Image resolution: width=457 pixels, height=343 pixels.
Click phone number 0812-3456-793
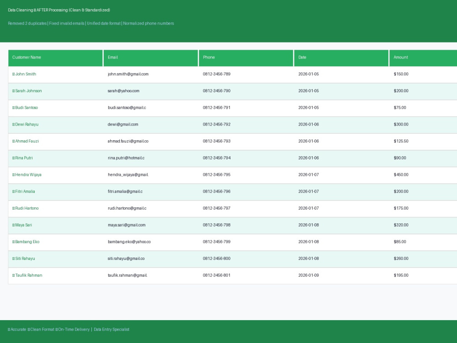point(217,141)
